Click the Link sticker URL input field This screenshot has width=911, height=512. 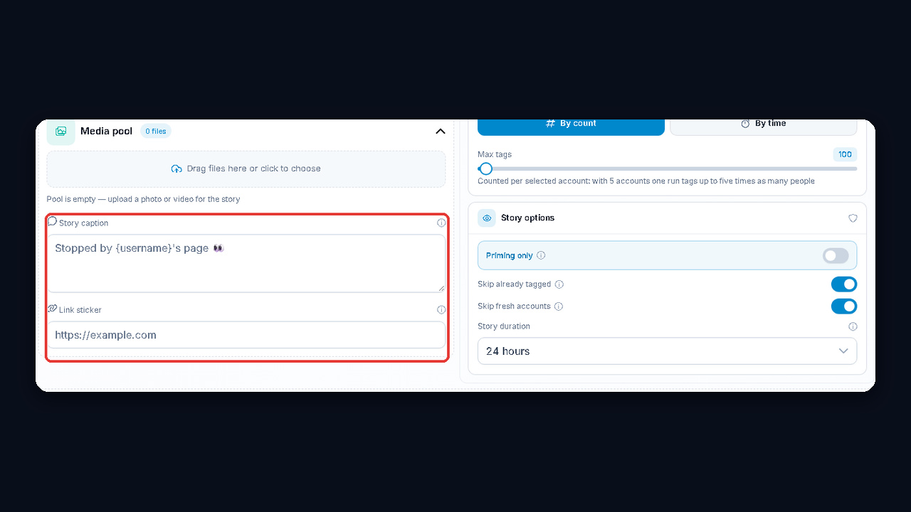click(246, 335)
